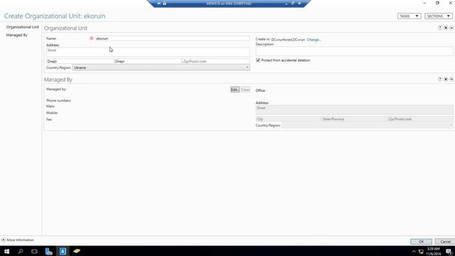Open Task View on the taskbar
Viewport: 455px width, 256px height.
coord(34,251)
